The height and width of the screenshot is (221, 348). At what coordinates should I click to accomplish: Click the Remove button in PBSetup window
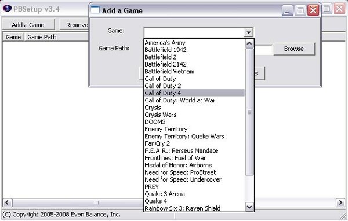pos(74,25)
